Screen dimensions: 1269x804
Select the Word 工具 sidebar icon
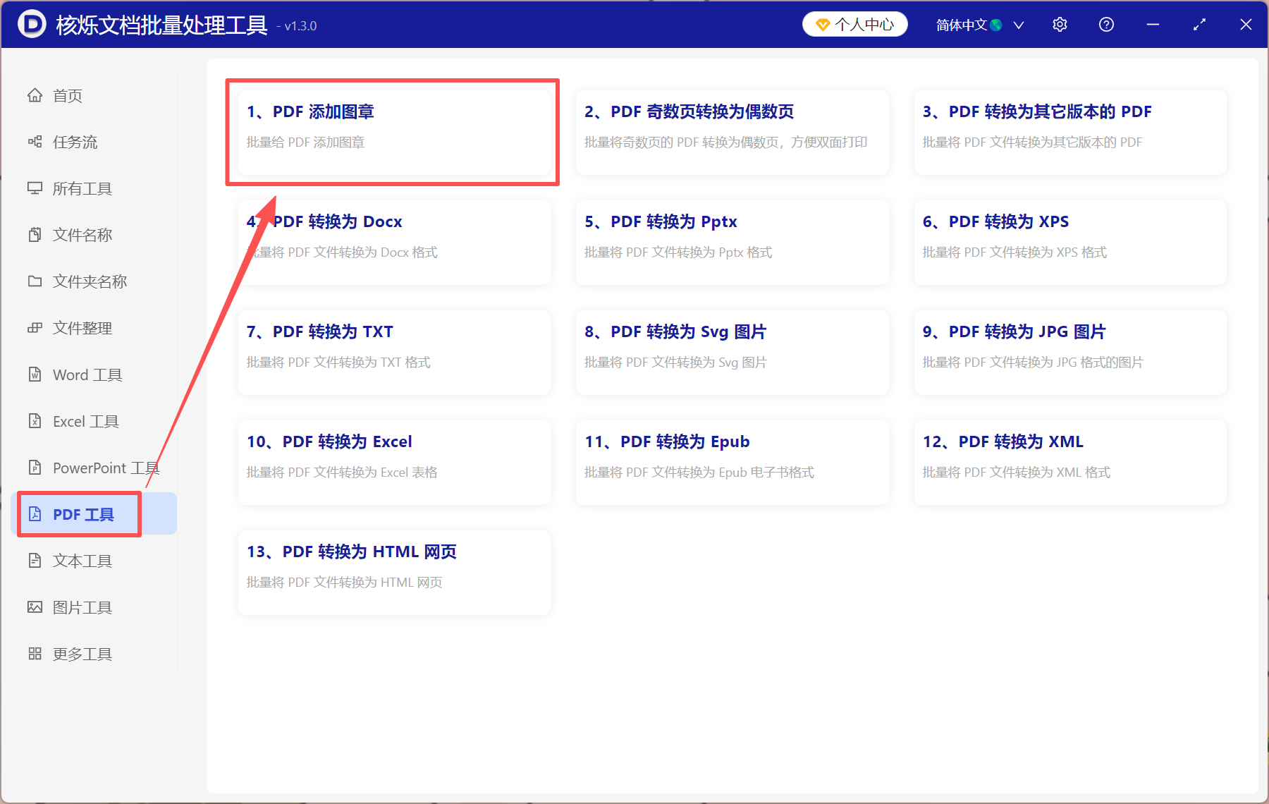tap(35, 374)
